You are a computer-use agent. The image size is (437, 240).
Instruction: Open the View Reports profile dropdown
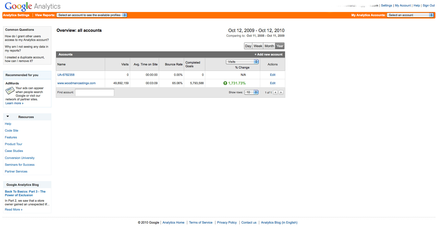tap(92, 15)
